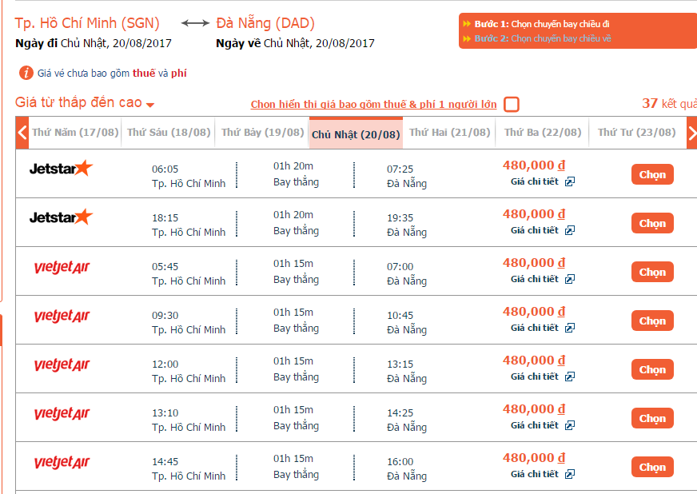
Task: Switch to Thứ Ba (22/08) date tab
Action: 542,133
